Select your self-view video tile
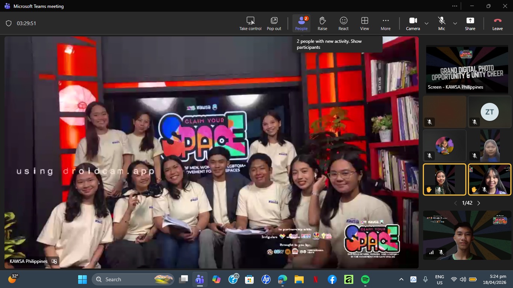The height and width of the screenshot is (288, 513). 467,235
